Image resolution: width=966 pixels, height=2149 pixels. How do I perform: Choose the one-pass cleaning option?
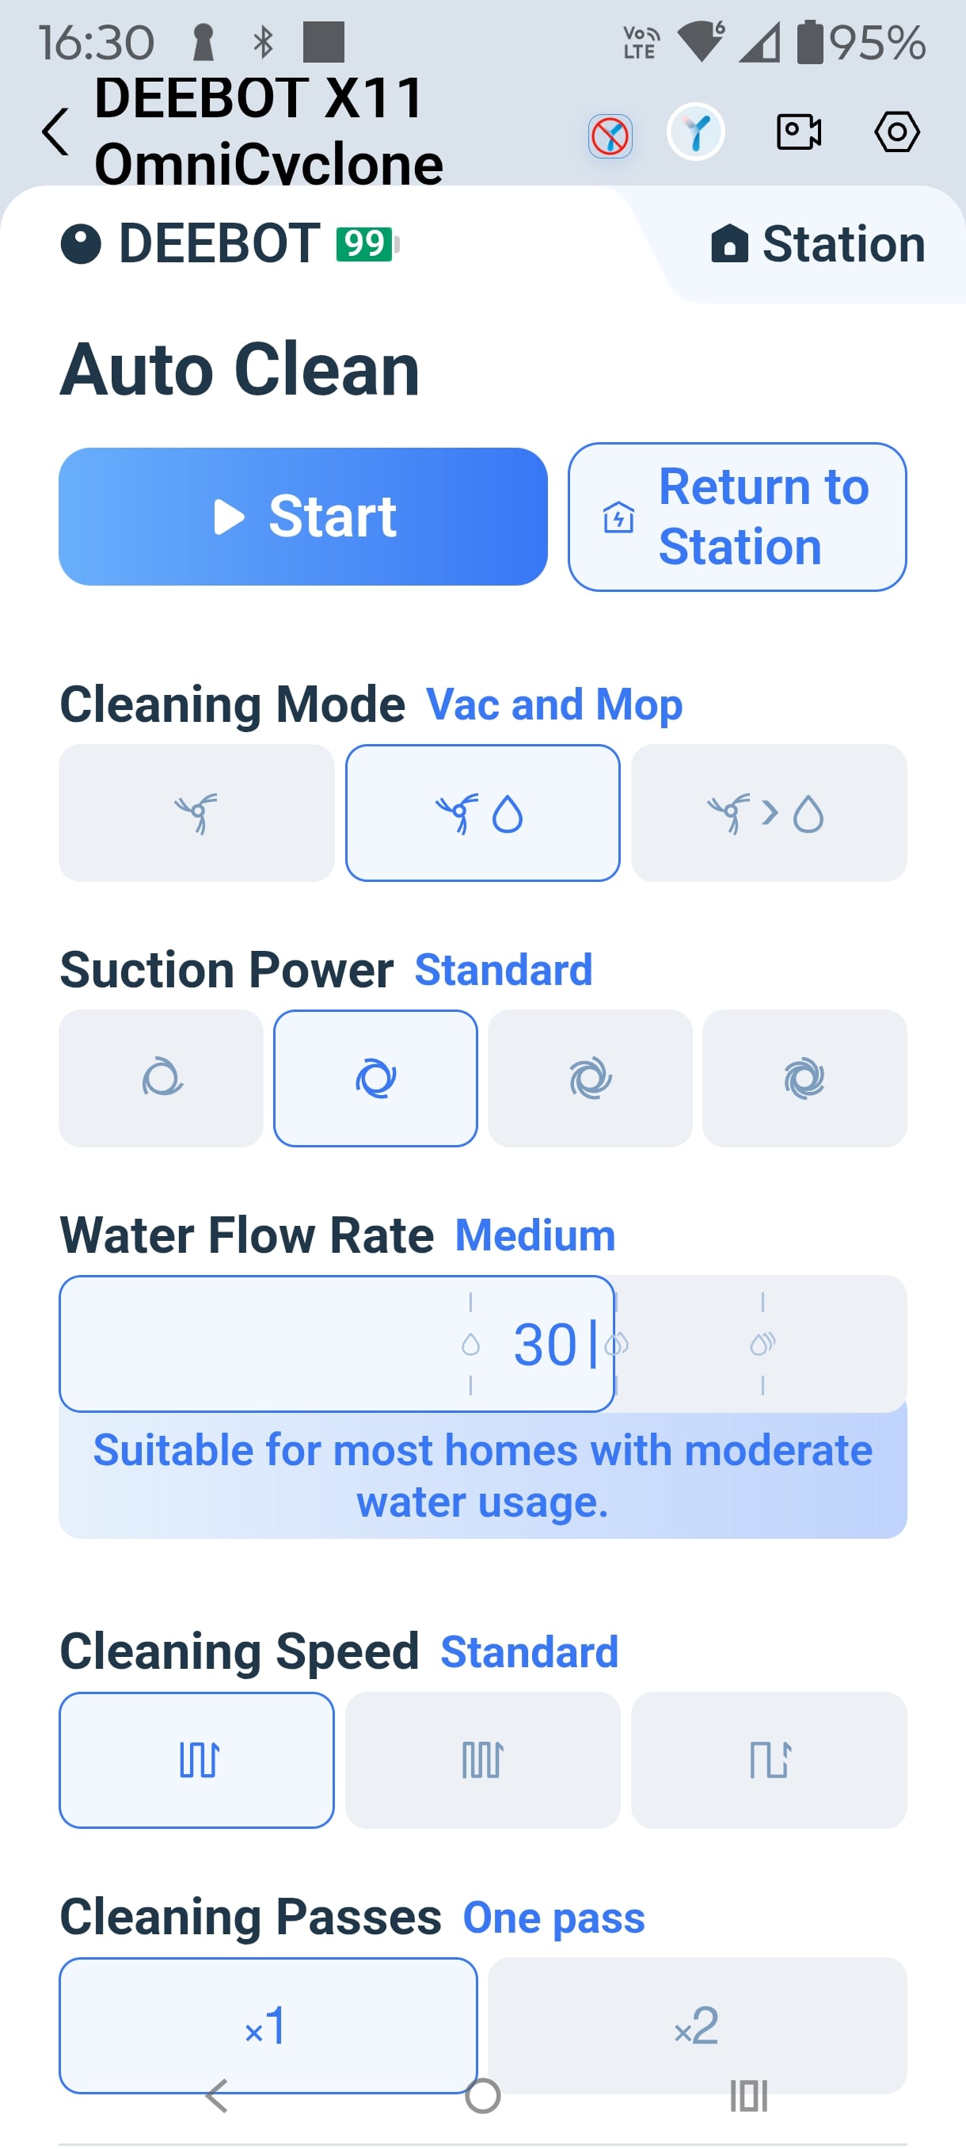(x=268, y=2024)
